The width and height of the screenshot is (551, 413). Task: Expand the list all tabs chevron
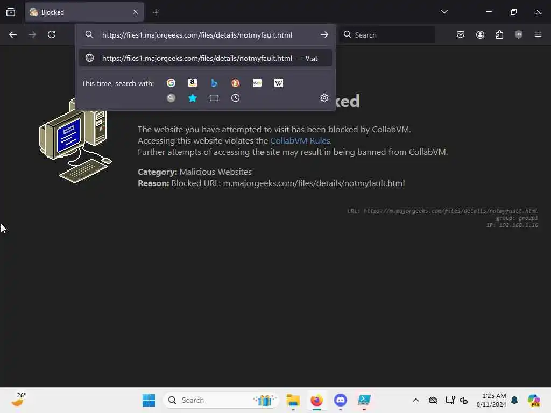coord(444,12)
